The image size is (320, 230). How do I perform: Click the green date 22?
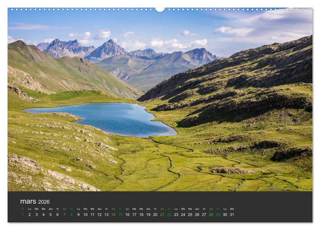pyautogui.click(x=169, y=214)
